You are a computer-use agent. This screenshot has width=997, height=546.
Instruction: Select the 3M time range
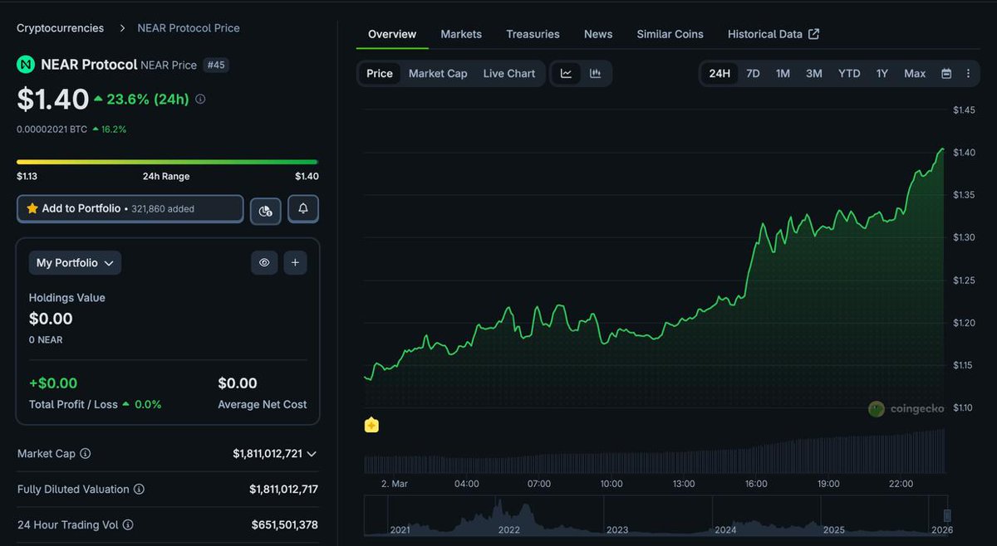(x=814, y=74)
